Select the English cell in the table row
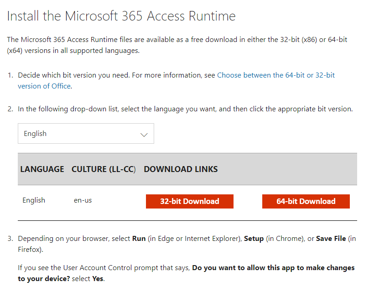 coord(34,200)
